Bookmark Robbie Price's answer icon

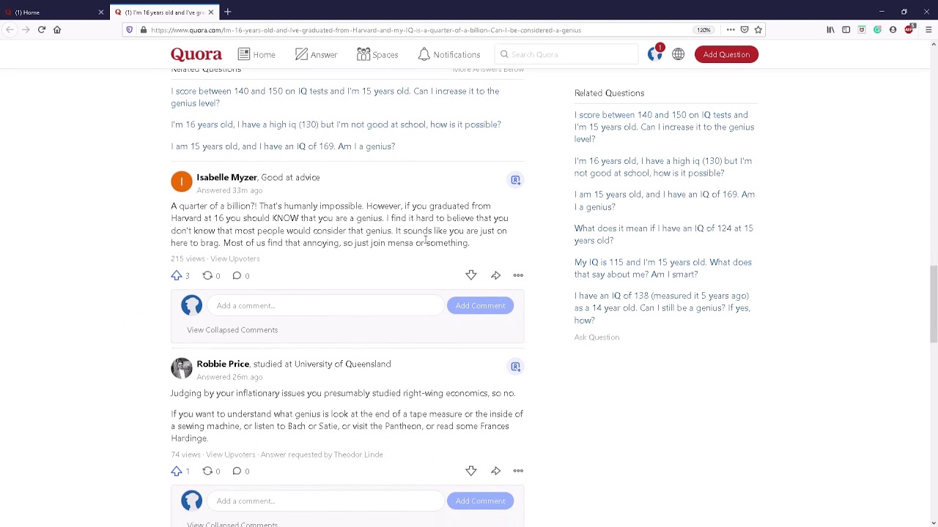click(515, 366)
